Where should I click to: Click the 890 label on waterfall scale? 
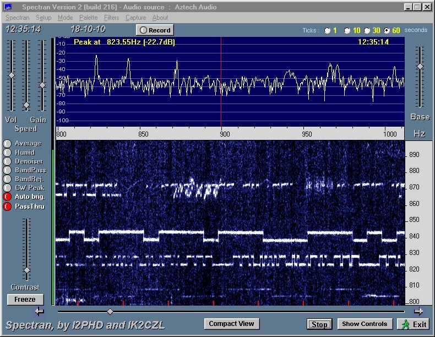414,155
